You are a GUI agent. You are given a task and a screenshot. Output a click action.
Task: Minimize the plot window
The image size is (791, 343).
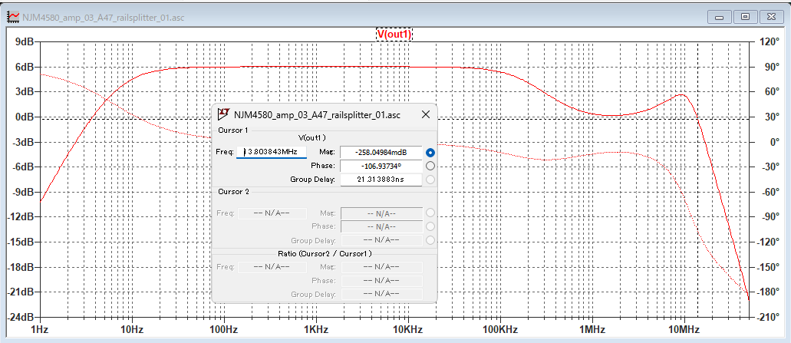[720, 16]
